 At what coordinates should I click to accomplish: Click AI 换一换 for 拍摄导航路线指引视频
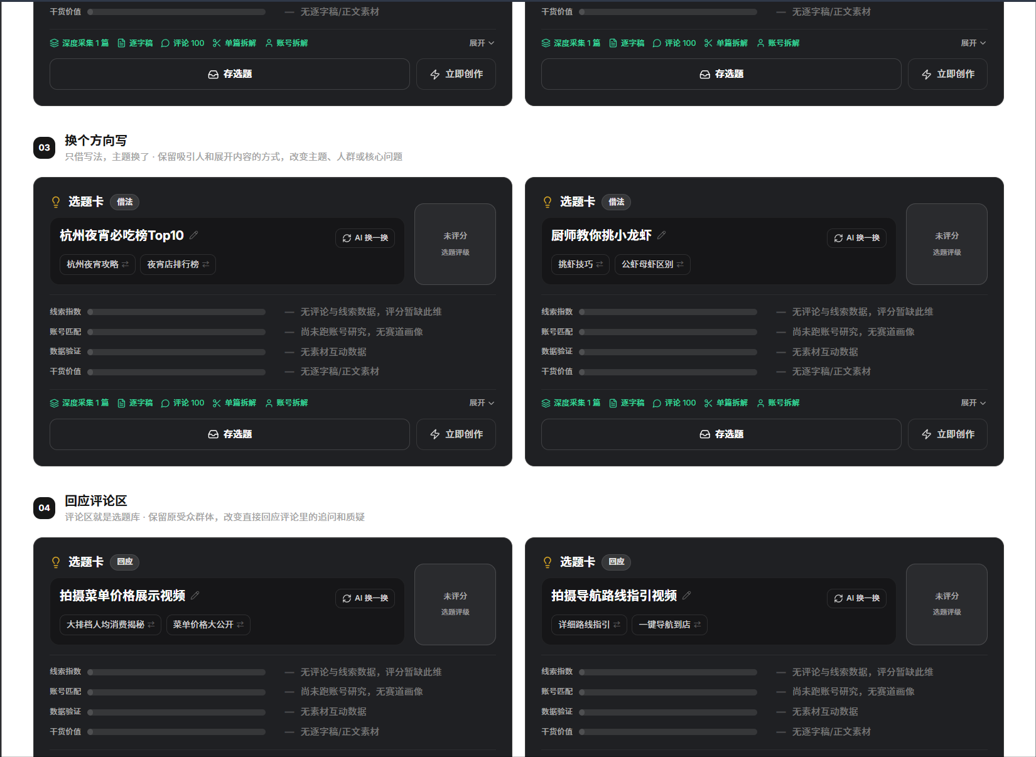click(x=856, y=598)
